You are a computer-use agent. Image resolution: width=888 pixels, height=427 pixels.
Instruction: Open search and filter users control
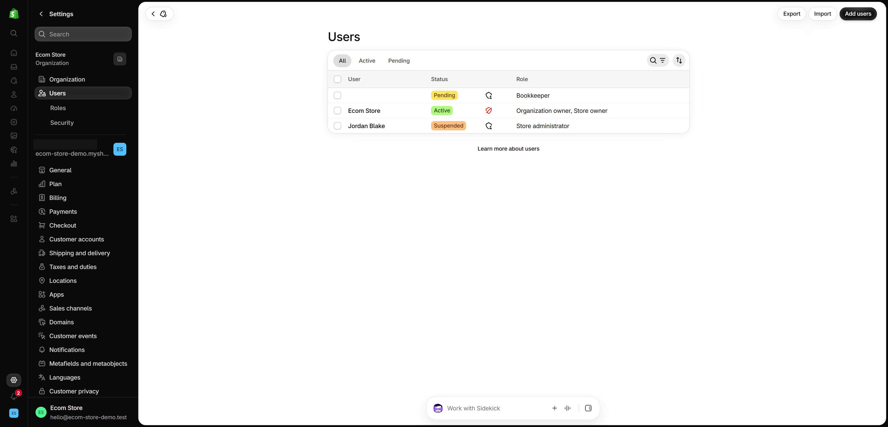pyautogui.click(x=657, y=60)
